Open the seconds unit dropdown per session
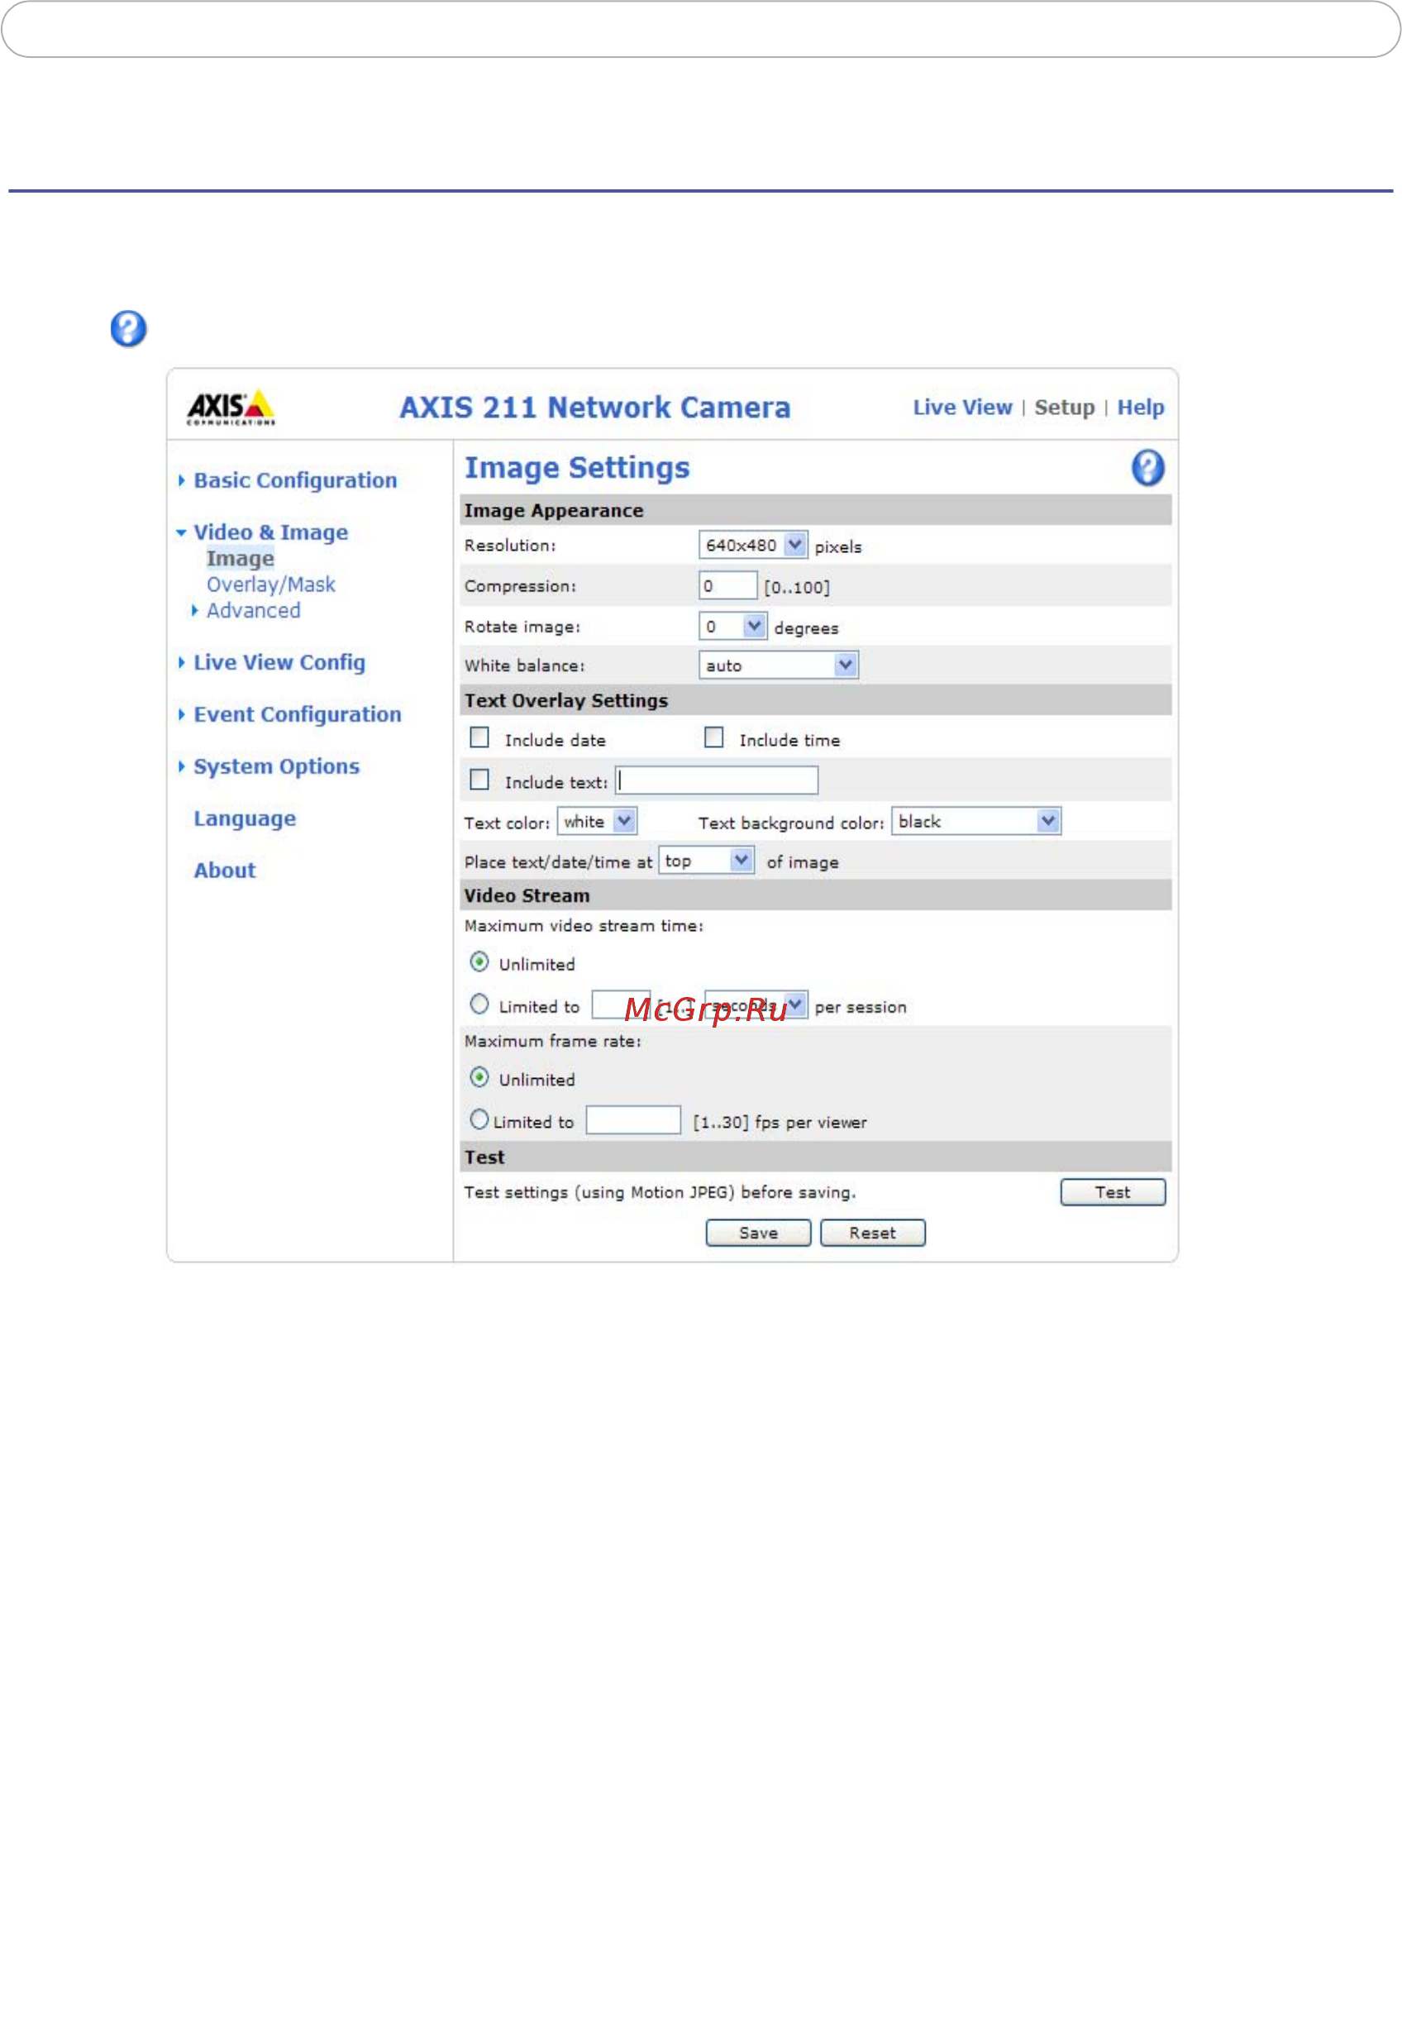1402x2018 pixels. pos(756,1004)
